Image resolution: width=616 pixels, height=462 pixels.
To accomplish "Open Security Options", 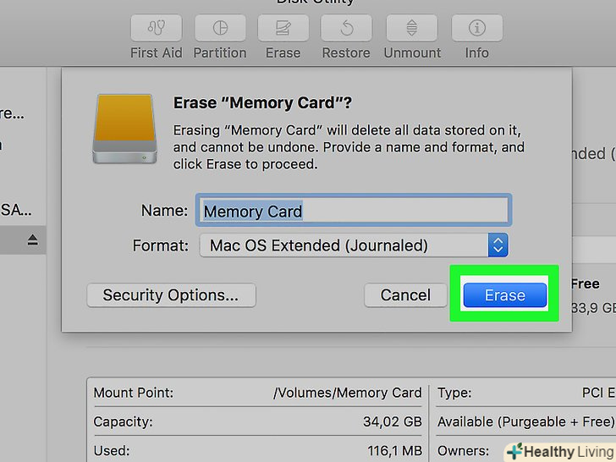I will click(171, 295).
